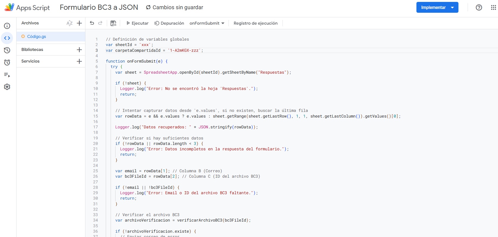This screenshot has width=498, height=237.
Task: Click line number 5 in the gutter
Action: pos(97,61)
